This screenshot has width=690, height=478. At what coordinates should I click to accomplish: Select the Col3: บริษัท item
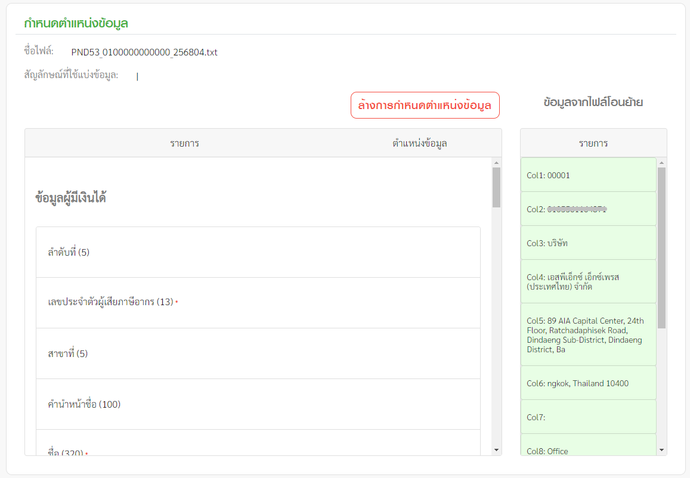tap(588, 243)
